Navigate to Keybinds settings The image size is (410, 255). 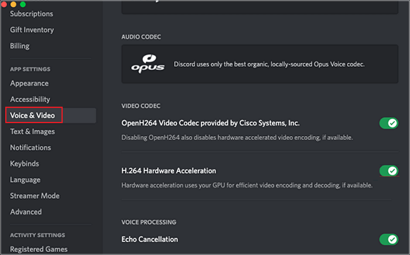point(26,164)
